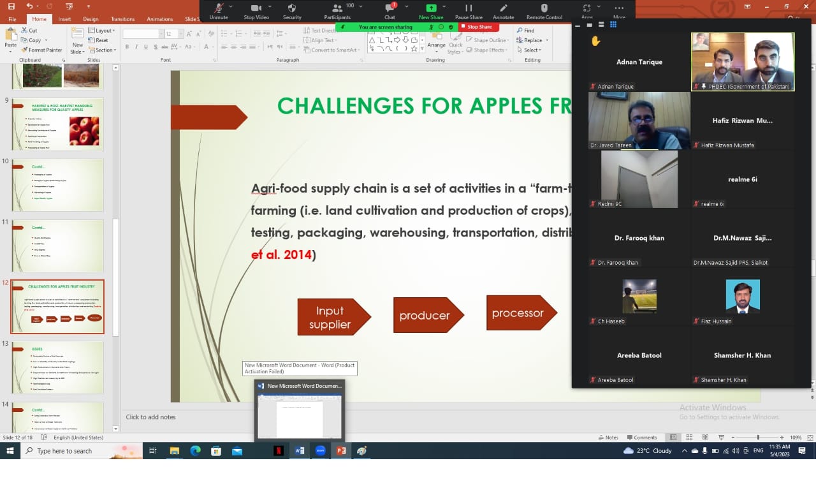The width and height of the screenshot is (816, 486).
Task: Click the Save icon in title bar
Action: click(x=11, y=6)
